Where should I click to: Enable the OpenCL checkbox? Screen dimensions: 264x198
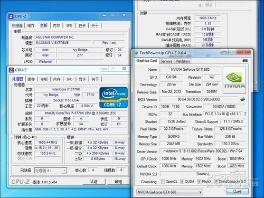(x=163, y=181)
